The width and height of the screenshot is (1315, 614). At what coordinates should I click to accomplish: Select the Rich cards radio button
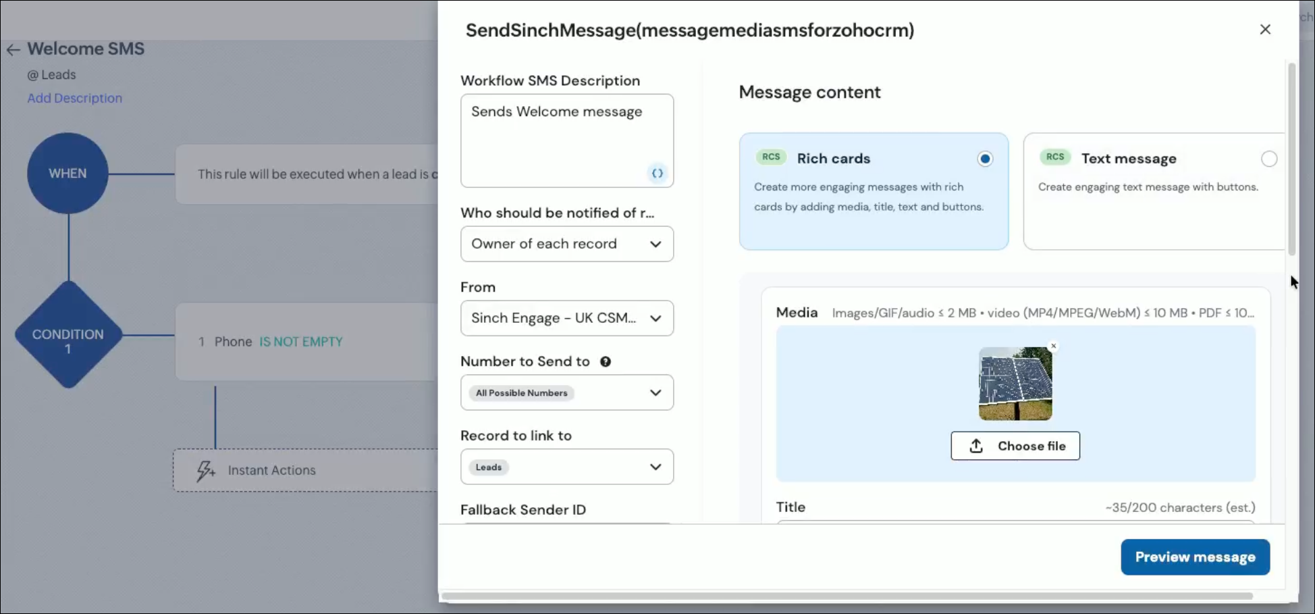coord(985,159)
